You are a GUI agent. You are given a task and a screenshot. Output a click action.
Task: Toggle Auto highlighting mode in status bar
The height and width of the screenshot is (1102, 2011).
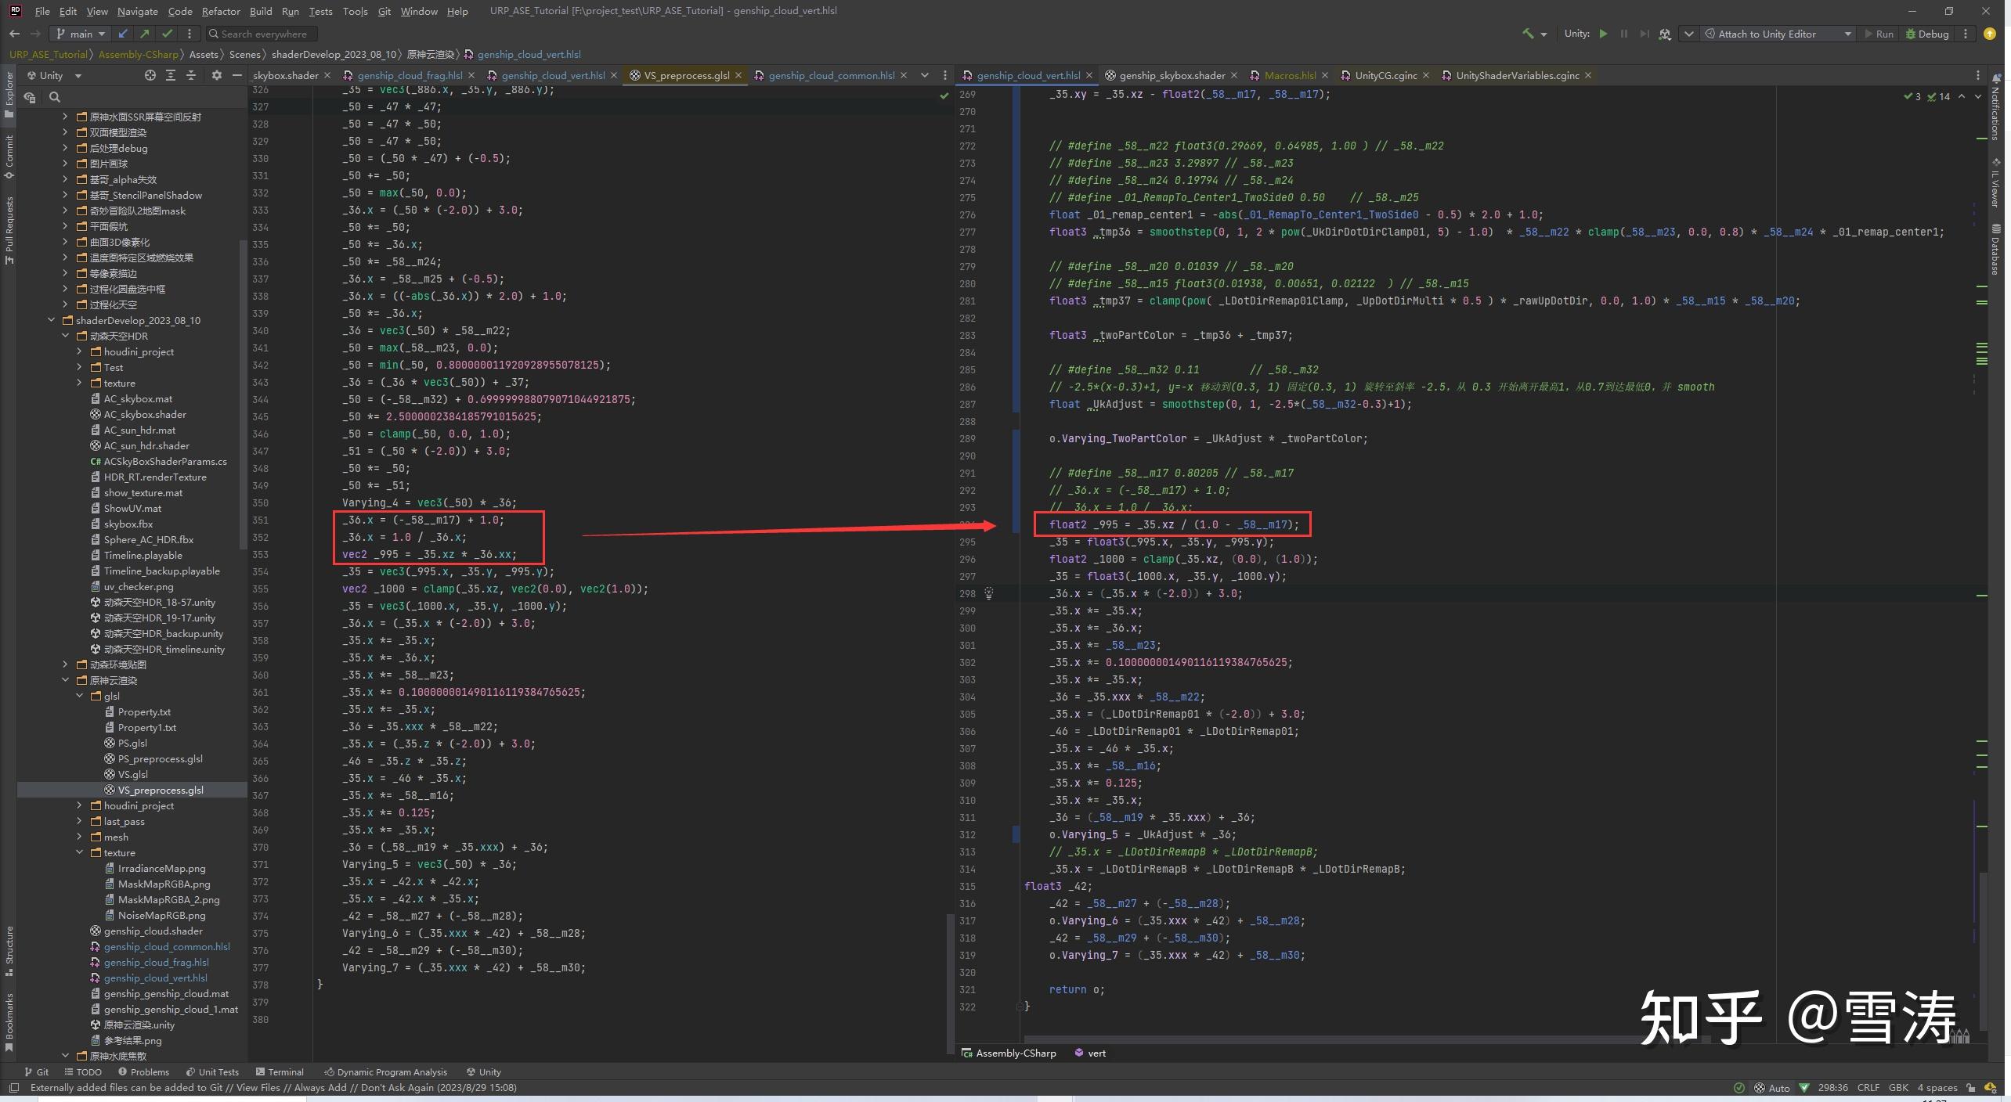tap(1773, 1088)
